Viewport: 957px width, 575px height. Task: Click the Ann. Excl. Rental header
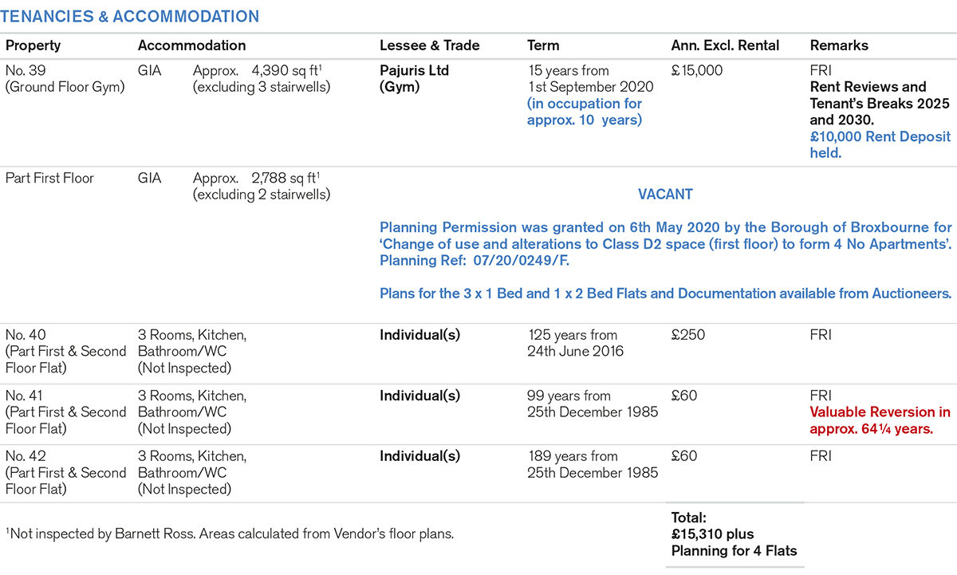[725, 45]
